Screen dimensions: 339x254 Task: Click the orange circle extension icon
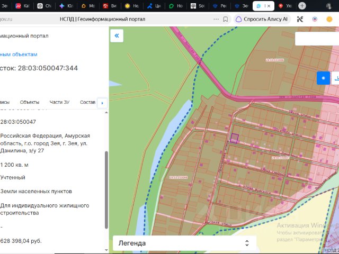tap(329, 19)
